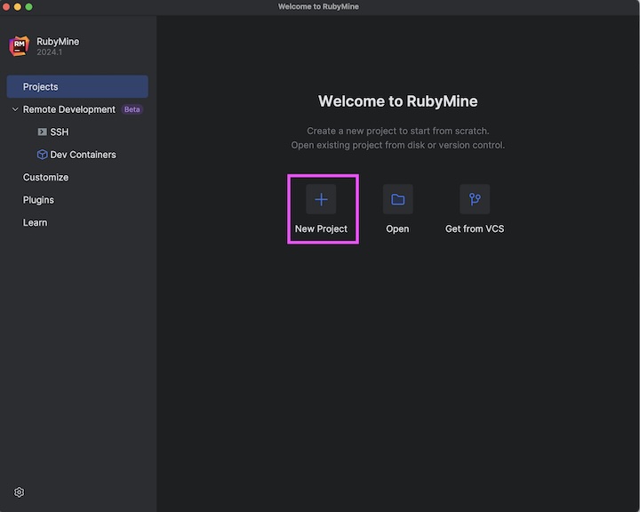
Task: Click the SSH terminal icon in sidebar
Action: click(42, 132)
